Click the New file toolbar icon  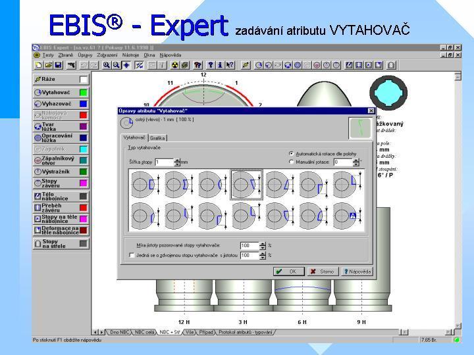[x=39, y=65]
